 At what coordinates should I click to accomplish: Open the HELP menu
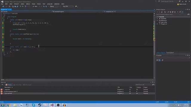coord(63,4)
